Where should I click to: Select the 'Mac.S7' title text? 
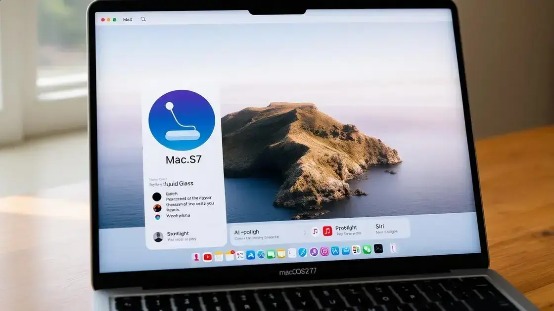click(184, 160)
